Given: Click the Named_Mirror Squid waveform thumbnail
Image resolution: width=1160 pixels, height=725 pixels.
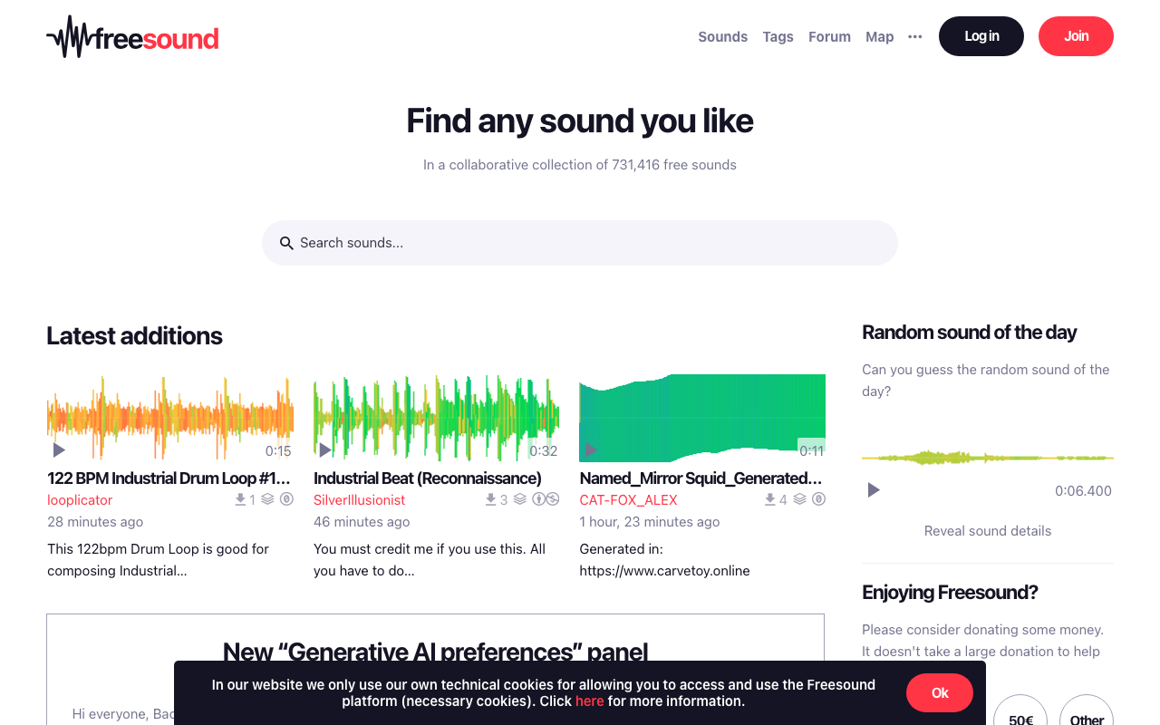Looking at the screenshot, I should pos(702,417).
